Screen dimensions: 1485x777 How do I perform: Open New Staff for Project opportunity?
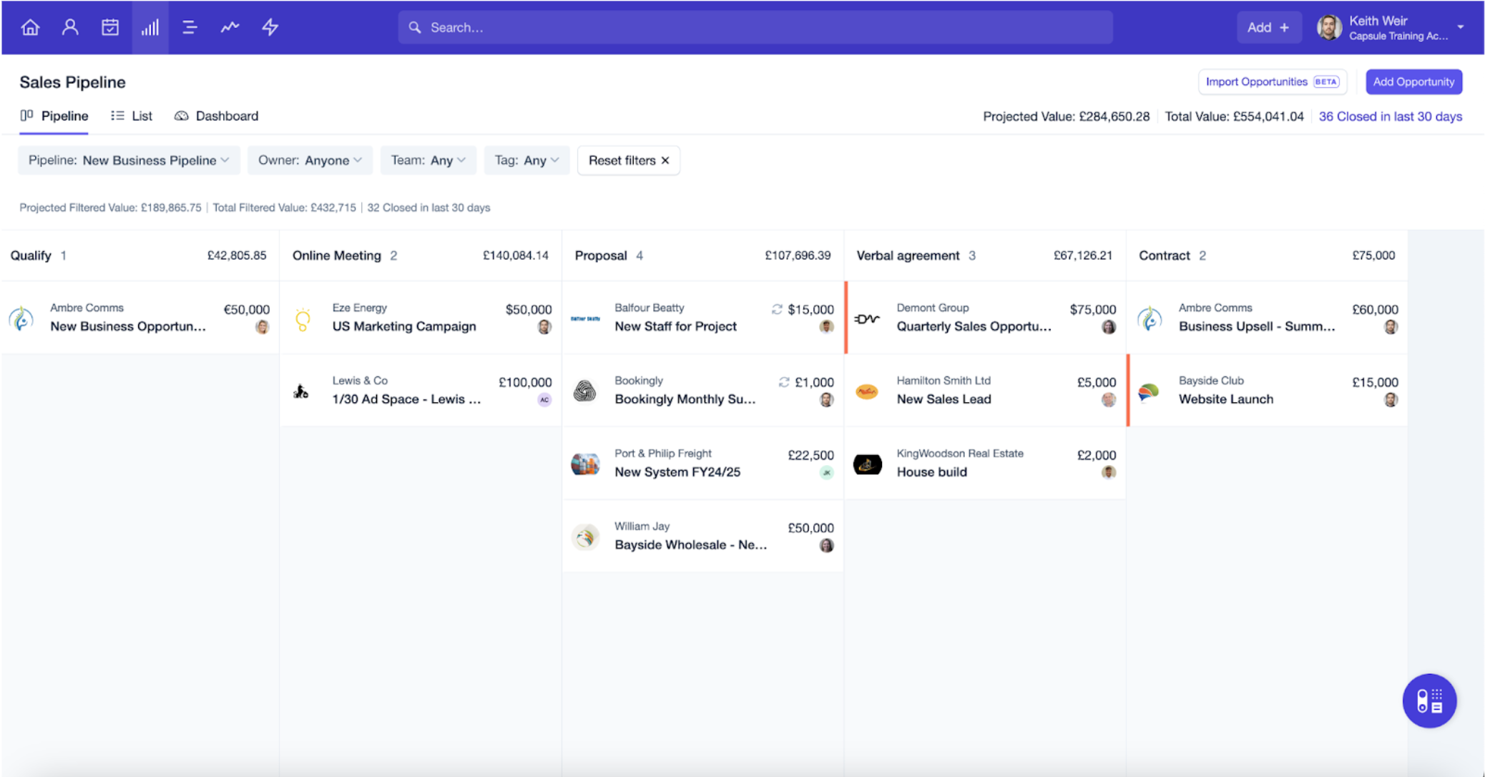pos(702,318)
